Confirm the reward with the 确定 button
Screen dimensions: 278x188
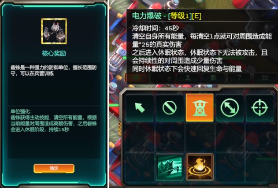click(54, 168)
